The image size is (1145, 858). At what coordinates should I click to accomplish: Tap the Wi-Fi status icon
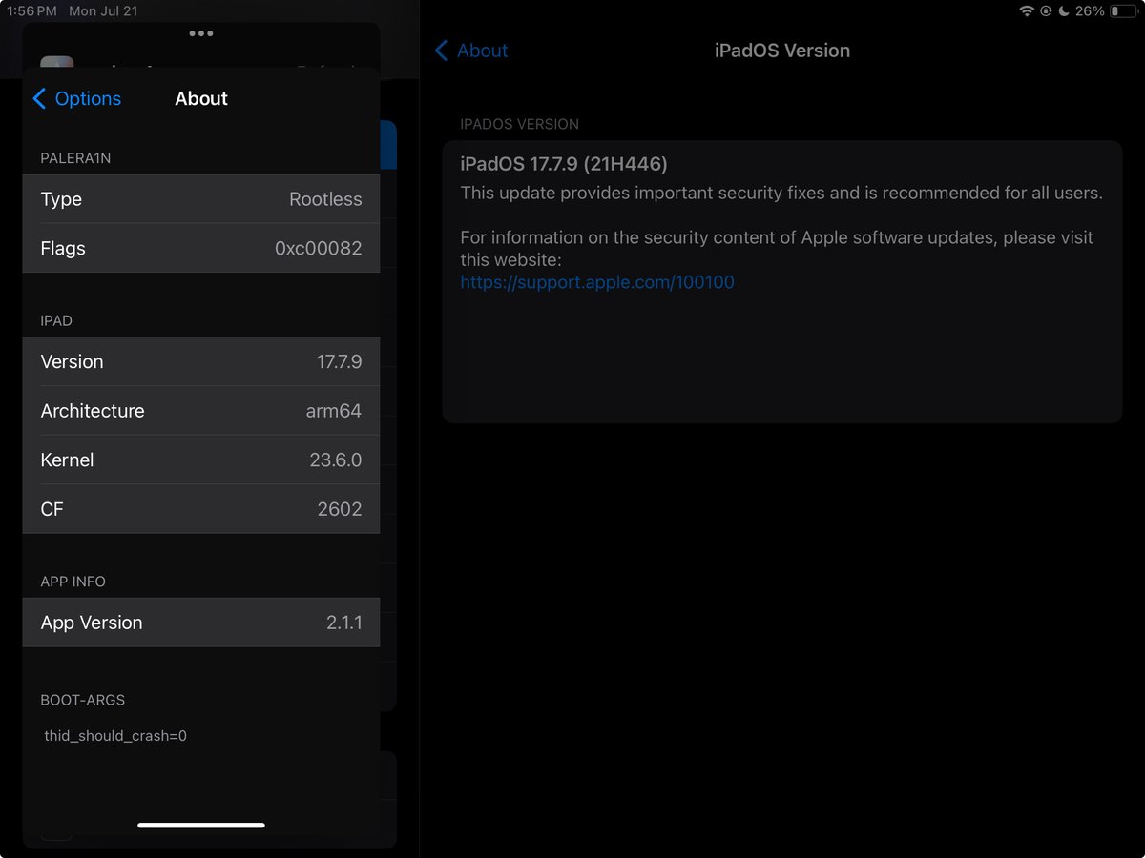click(x=1027, y=11)
